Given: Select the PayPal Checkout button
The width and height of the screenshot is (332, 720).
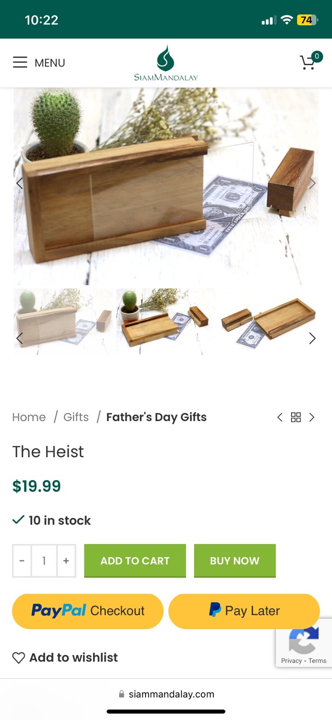Looking at the screenshot, I should click(88, 611).
